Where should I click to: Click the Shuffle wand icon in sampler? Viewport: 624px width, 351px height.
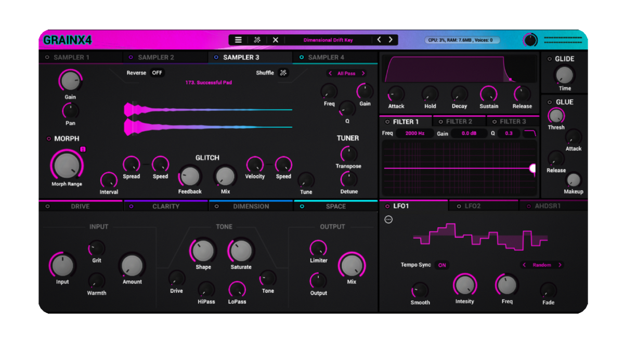pos(283,73)
